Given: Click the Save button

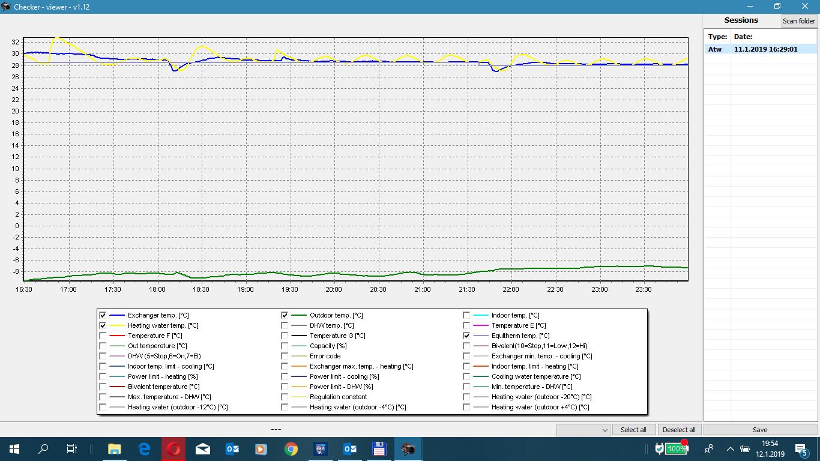Looking at the screenshot, I should [760, 430].
